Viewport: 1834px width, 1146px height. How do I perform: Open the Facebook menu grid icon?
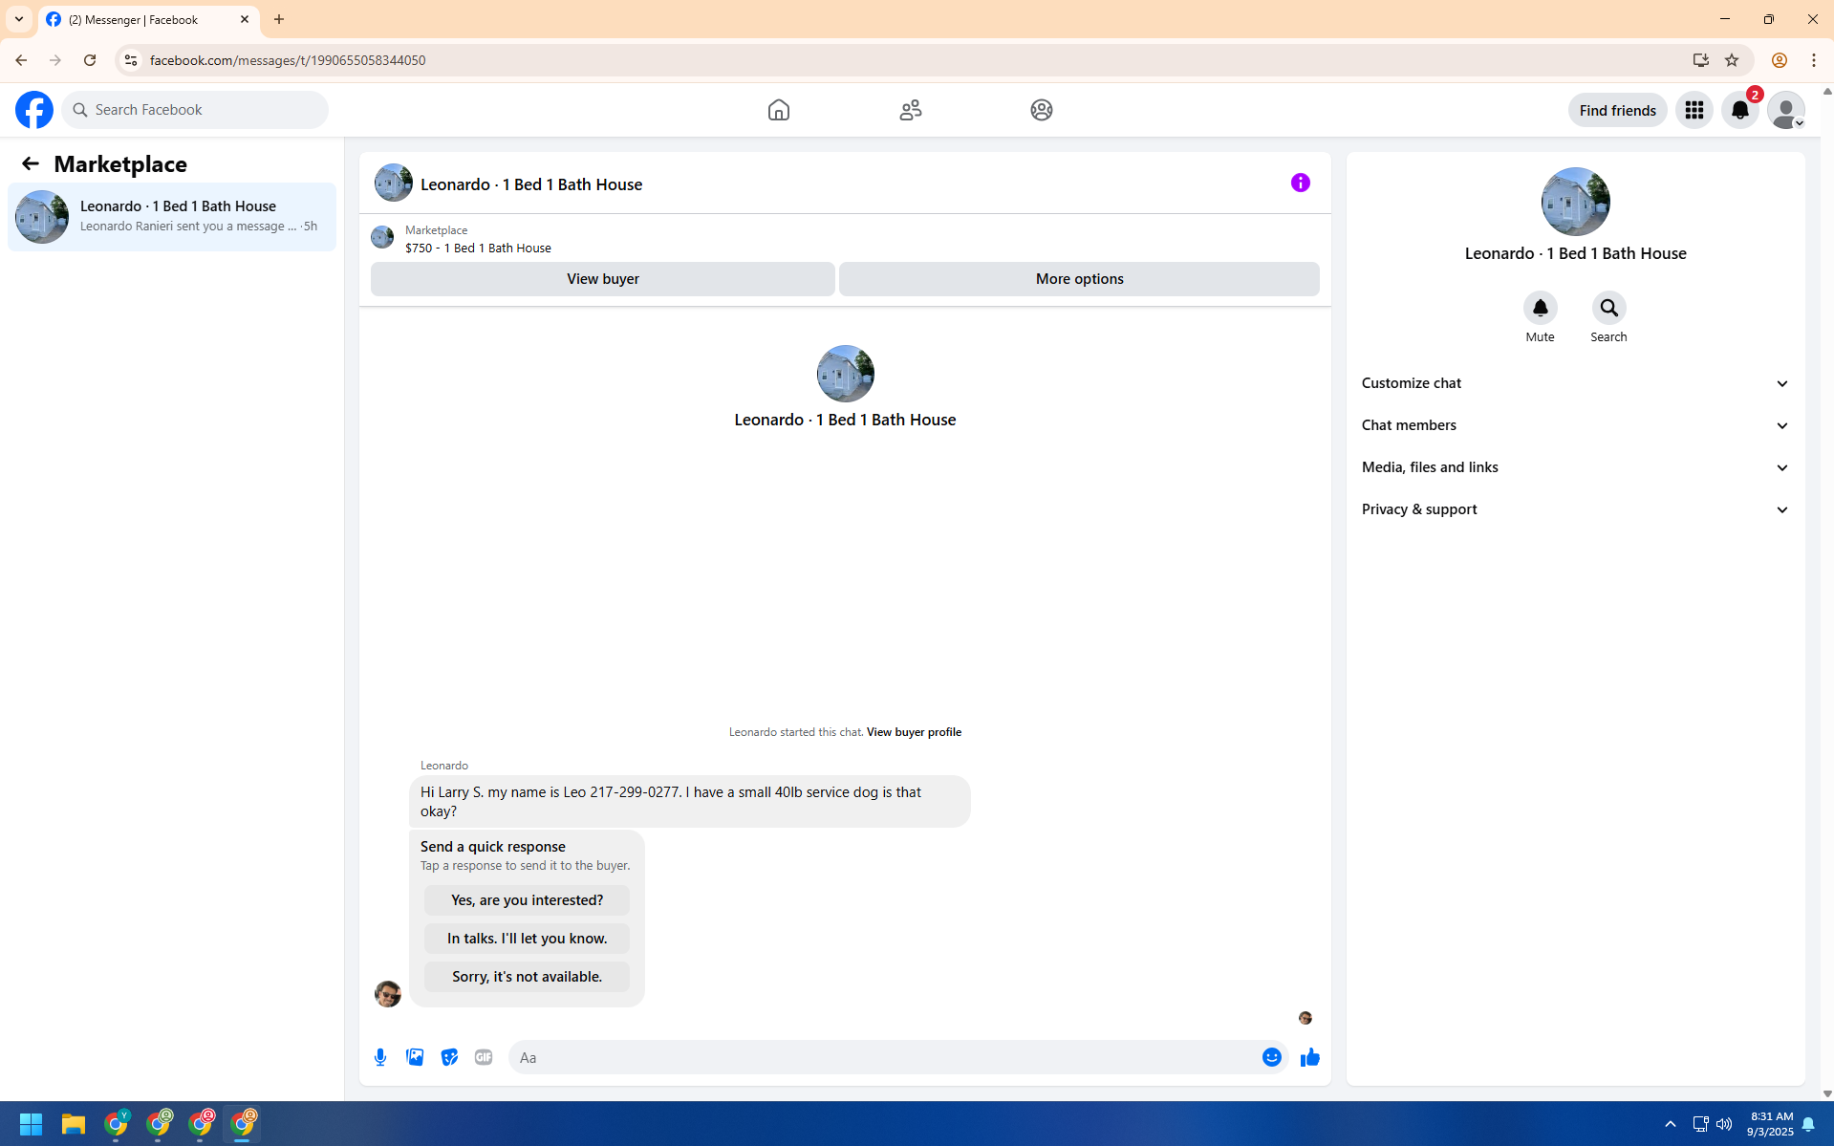[1694, 110]
